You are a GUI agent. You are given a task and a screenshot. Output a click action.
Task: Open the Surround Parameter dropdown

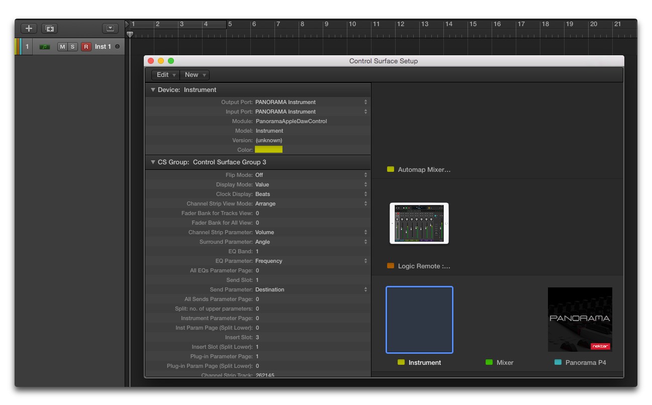click(x=311, y=242)
